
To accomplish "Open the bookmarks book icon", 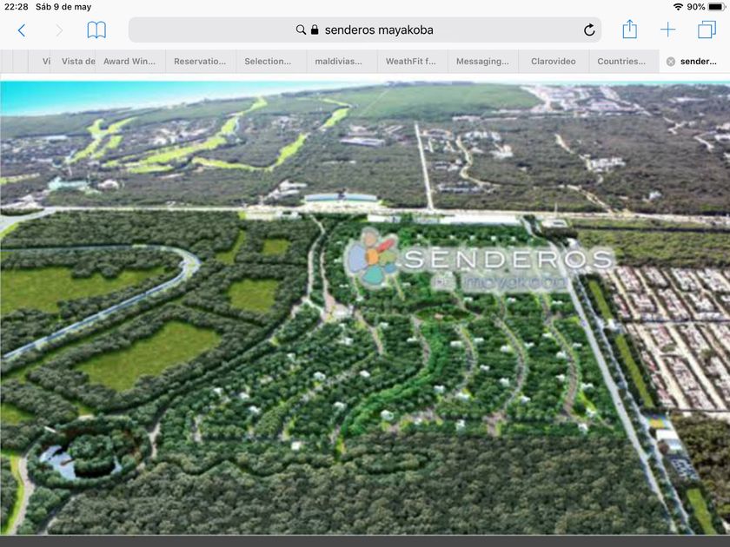I will point(96,30).
